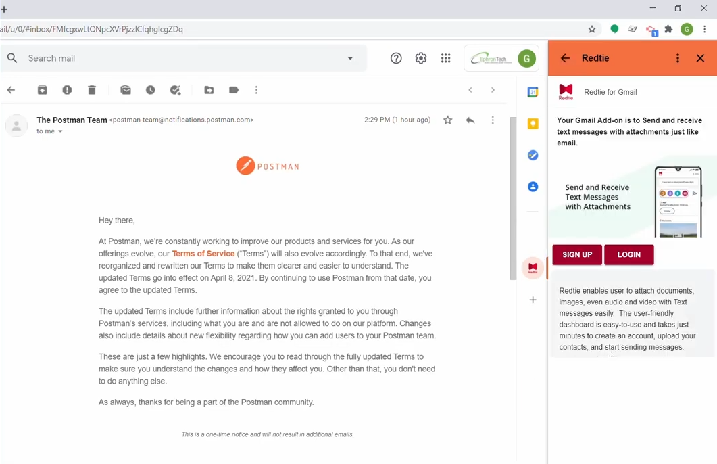
Task: Click the Redtie phone promo image
Action: pyautogui.click(x=678, y=202)
